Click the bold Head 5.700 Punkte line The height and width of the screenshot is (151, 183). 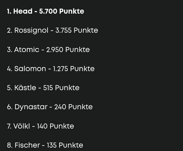coord(45,11)
